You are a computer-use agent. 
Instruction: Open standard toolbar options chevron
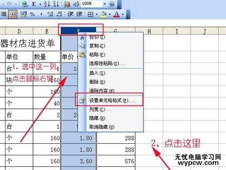click(x=119, y=5)
